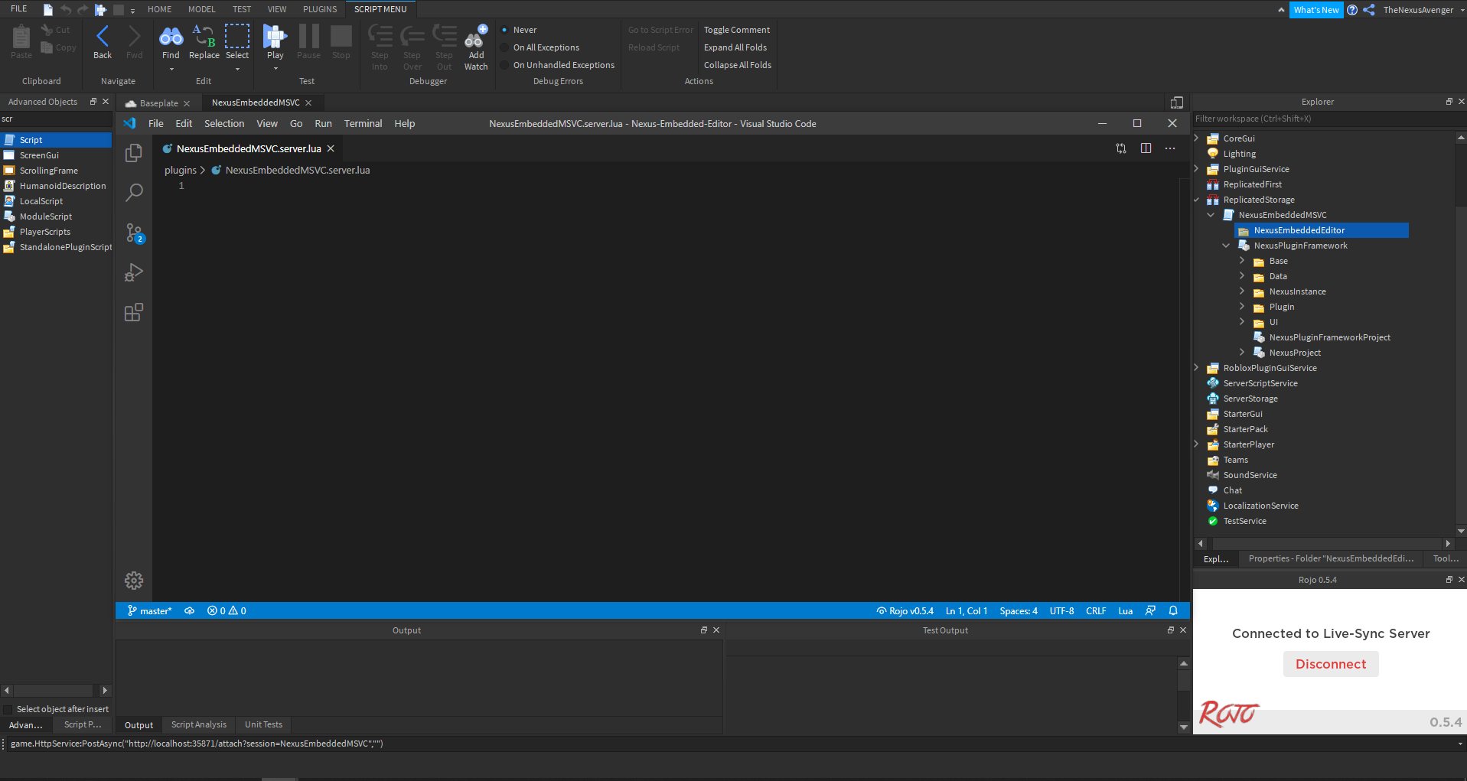Click the master branch status item
The width and height of the screenshot is (1467, 781).
point(149,610)
